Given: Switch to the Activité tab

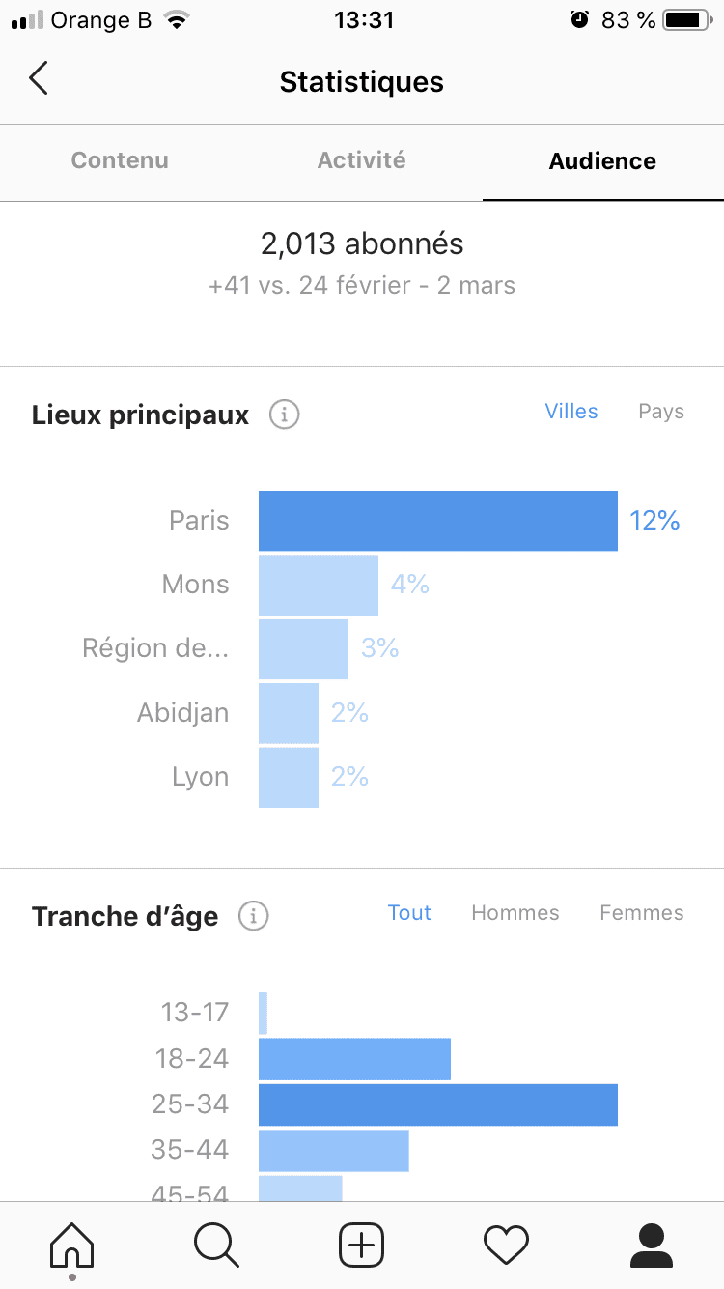Looking at the screenshot, I should click(362, 160).
